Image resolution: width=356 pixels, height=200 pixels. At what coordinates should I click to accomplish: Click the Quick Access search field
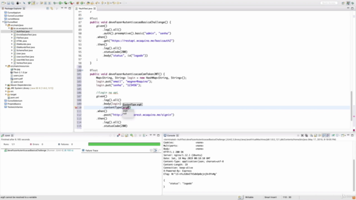[x=329, y=3]
